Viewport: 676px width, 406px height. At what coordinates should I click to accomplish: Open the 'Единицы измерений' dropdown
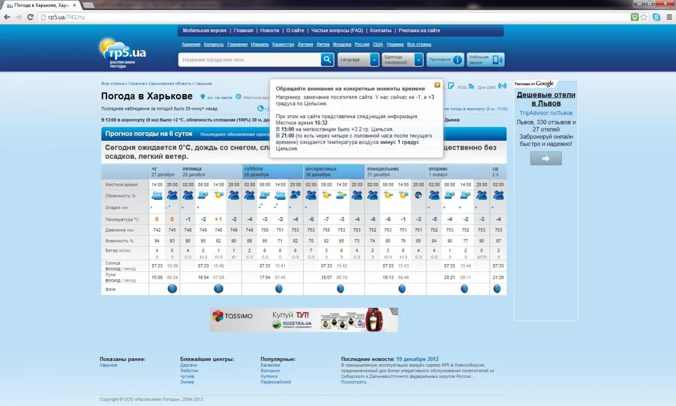click(402, 60)
